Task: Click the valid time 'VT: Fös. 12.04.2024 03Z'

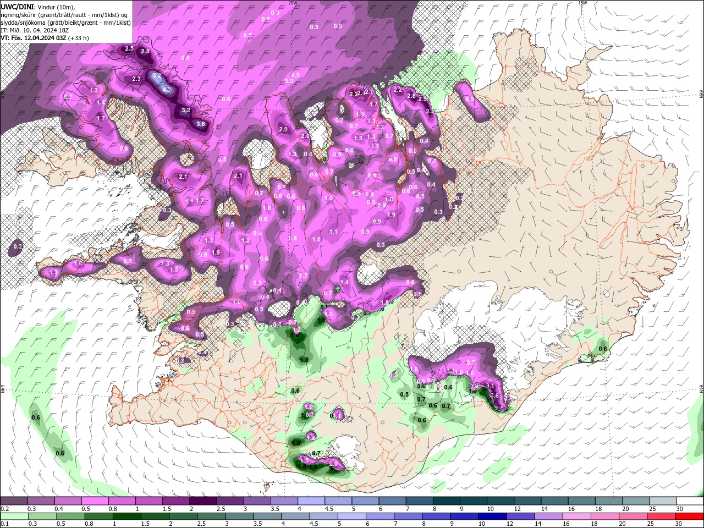Action: click(x=34, y=38)
